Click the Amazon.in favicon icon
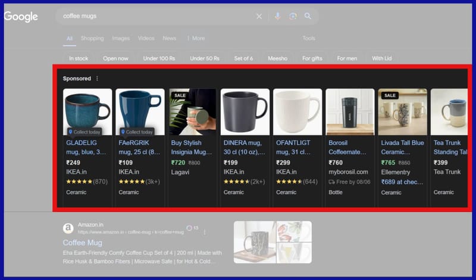 pyautogui.click(x=68, y=228)
